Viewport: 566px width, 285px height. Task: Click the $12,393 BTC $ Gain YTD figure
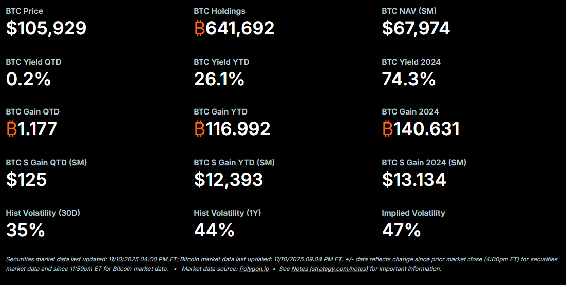[228, 179]
